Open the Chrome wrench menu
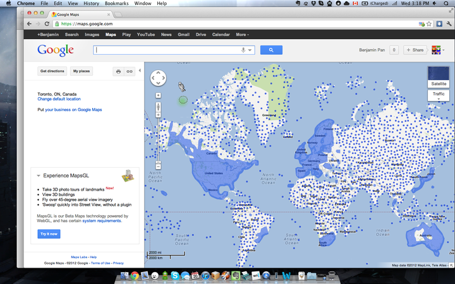Viewport: 455px width, 284px height. pos(449,24)
